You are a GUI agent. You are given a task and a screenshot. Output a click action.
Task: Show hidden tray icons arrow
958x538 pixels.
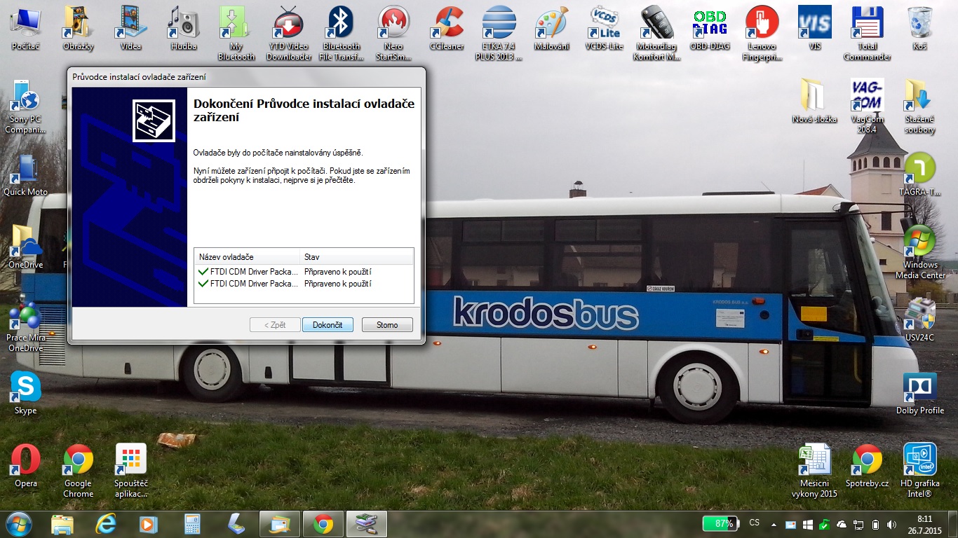(x=774, y=524)
